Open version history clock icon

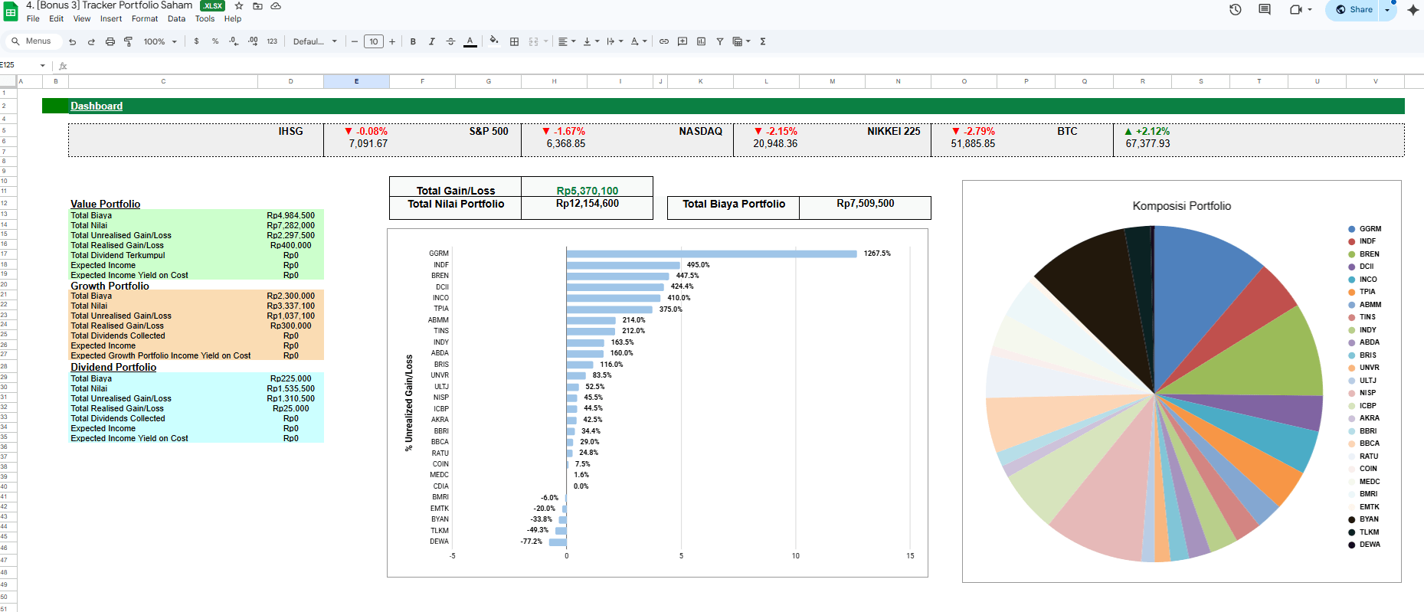(x=1236, y=10)
